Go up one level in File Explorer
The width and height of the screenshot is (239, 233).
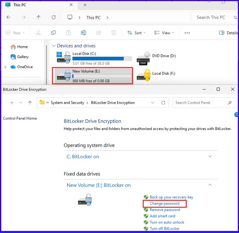(x=39, y=18)
